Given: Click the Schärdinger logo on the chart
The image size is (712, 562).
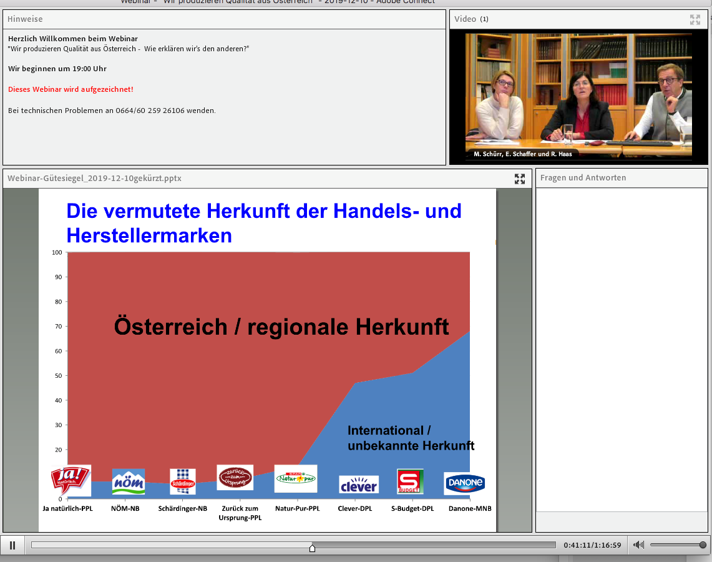Looking at the screenshot, I should (x=183, y=482).
